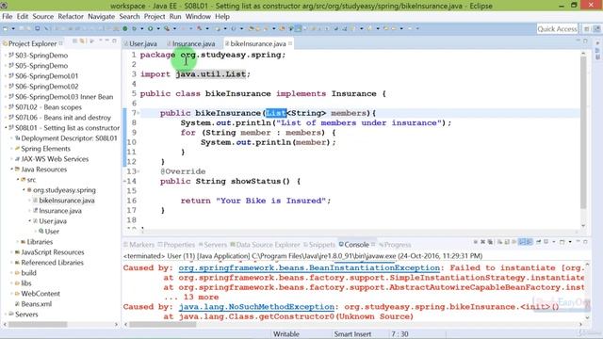
Task: Click the Display Selected Console icon
Action: [x=546, y=242]
